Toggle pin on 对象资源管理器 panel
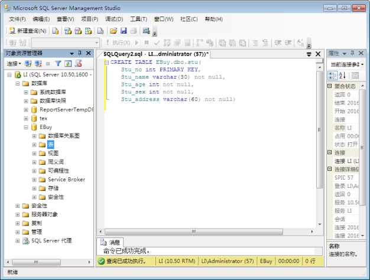 (80, 53)
